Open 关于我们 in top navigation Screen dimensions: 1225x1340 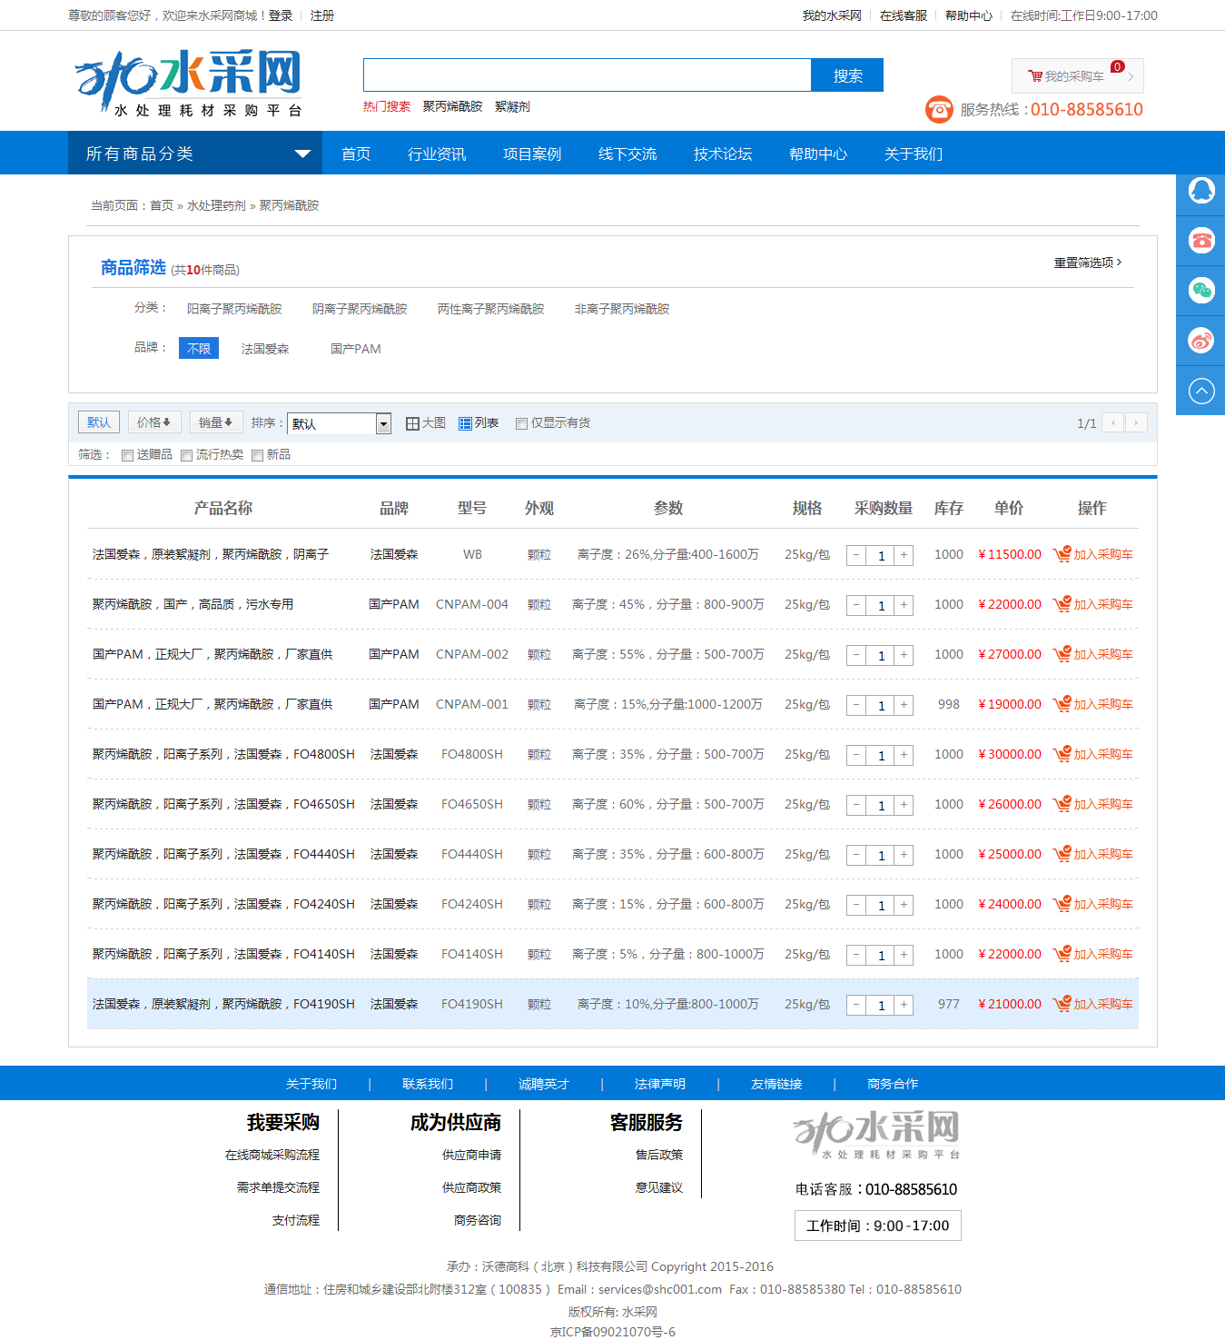click(x=914, y=154)
